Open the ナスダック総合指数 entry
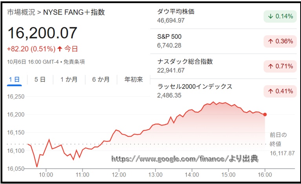This screenshot has width=301, height=184. (x=184, y=61)
